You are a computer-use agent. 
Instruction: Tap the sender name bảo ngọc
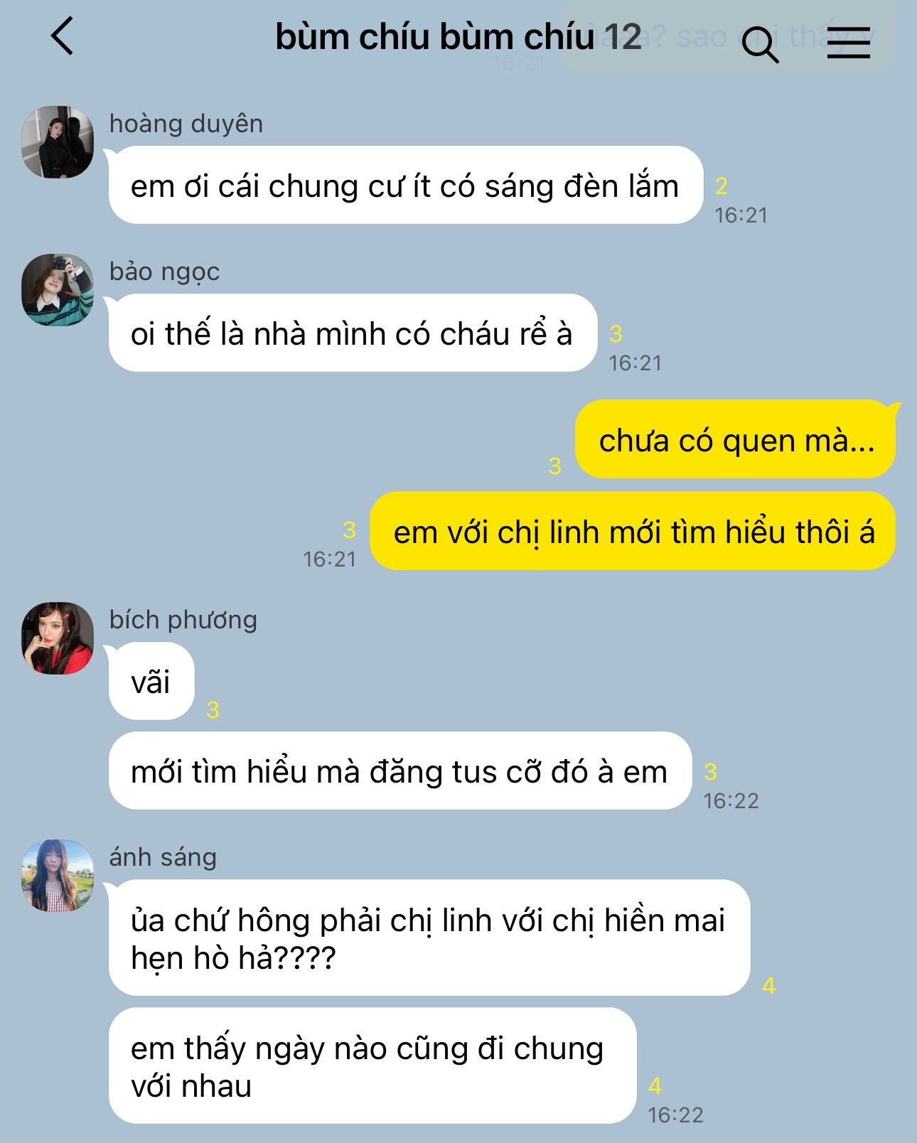[165, 272]
